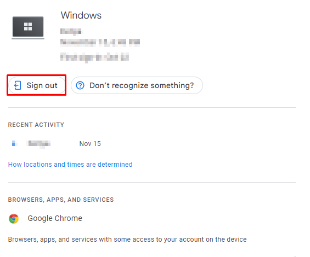Select the "Windows" device title
This screenshot has height=257, width=310.
click(81, 15)
